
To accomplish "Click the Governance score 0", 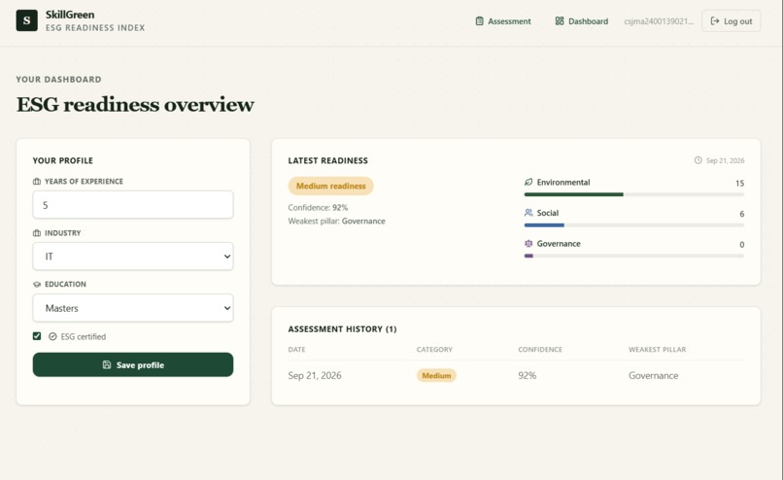I will point(741,244).
